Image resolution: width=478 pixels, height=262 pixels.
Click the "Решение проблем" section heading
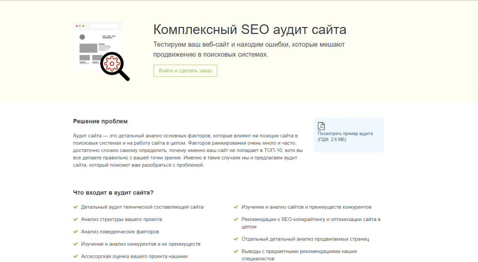tap(100, 122)
